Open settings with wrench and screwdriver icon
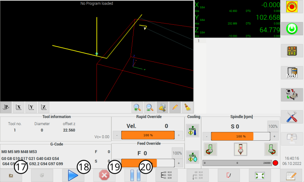This screenshot has height=182, width=304. point(292,116)
